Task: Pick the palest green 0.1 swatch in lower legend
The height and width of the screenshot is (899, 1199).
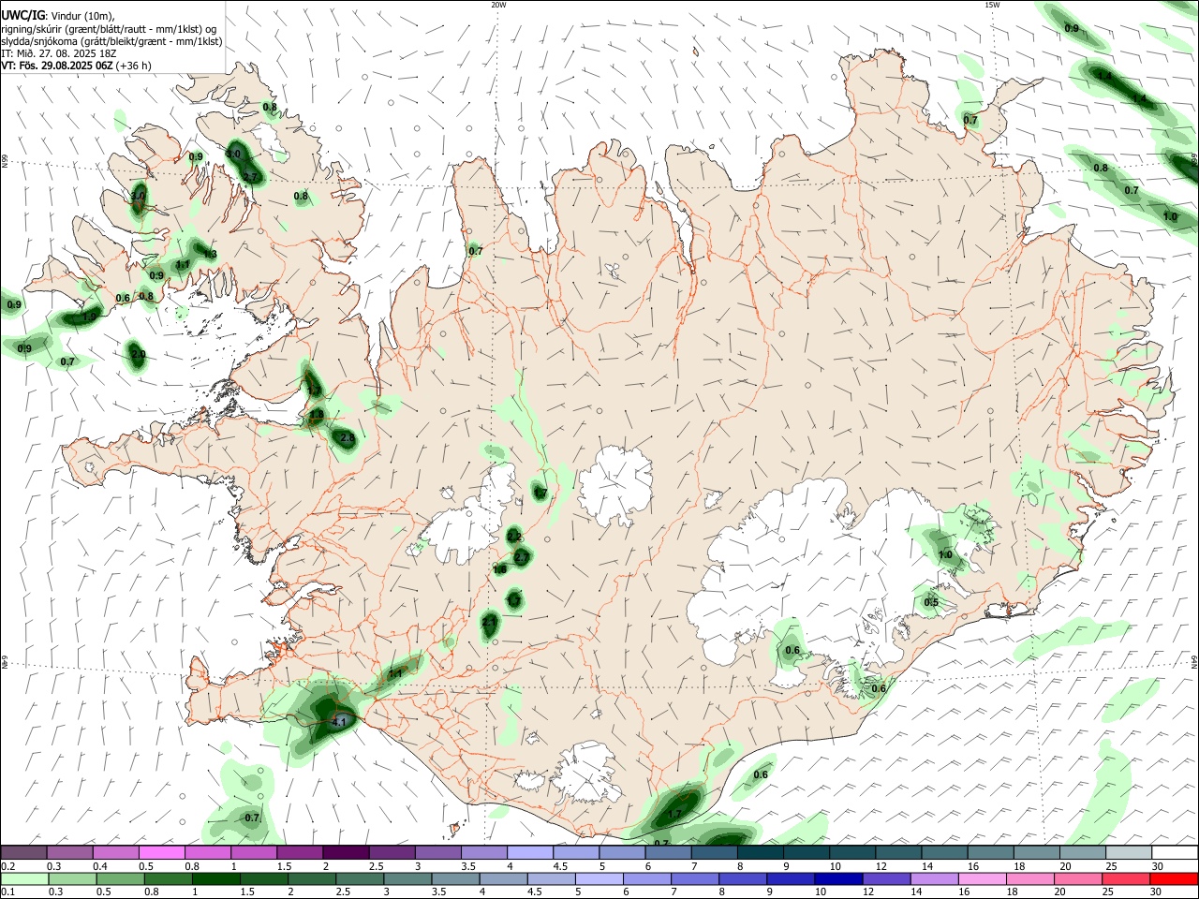Action: pyautogui.click(x=23, y=878)
